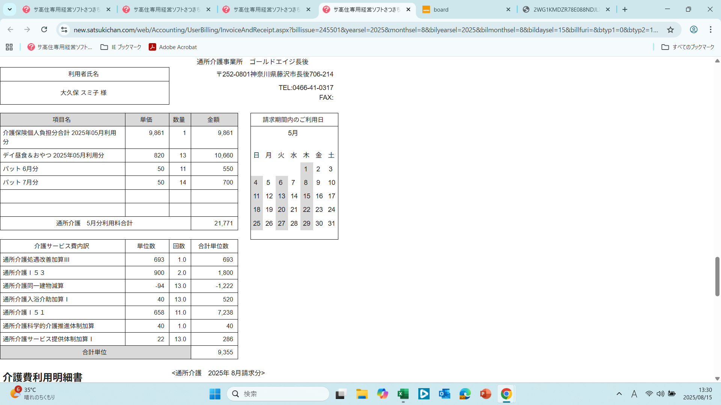Expand the tab search dropdown arrow
The height and width of the screenshot is (405, 721).
click(x=10, y=9)
